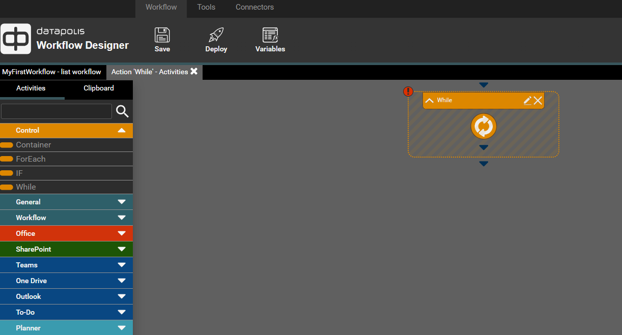The height and width of the screenshot is (335, 622).
Task: Edit the While action with pencil icon
Action: [527, 100]
